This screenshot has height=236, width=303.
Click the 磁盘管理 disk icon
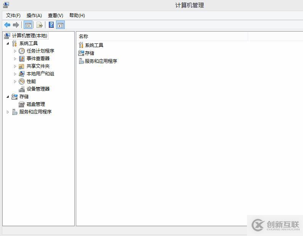click(x=21, y=104)
